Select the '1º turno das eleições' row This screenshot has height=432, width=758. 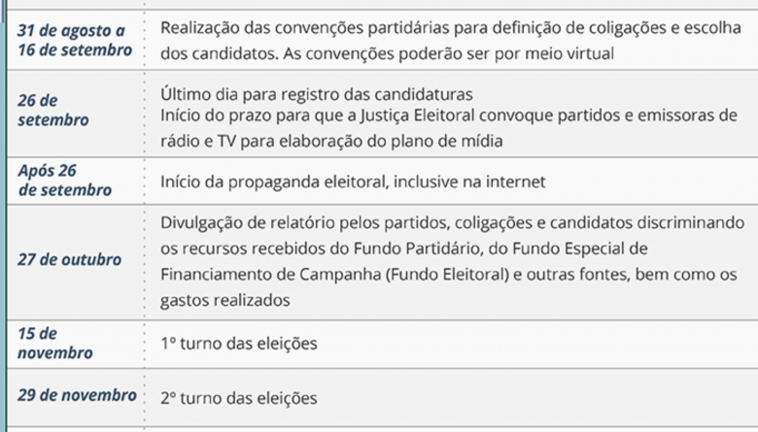pos(382,344)
